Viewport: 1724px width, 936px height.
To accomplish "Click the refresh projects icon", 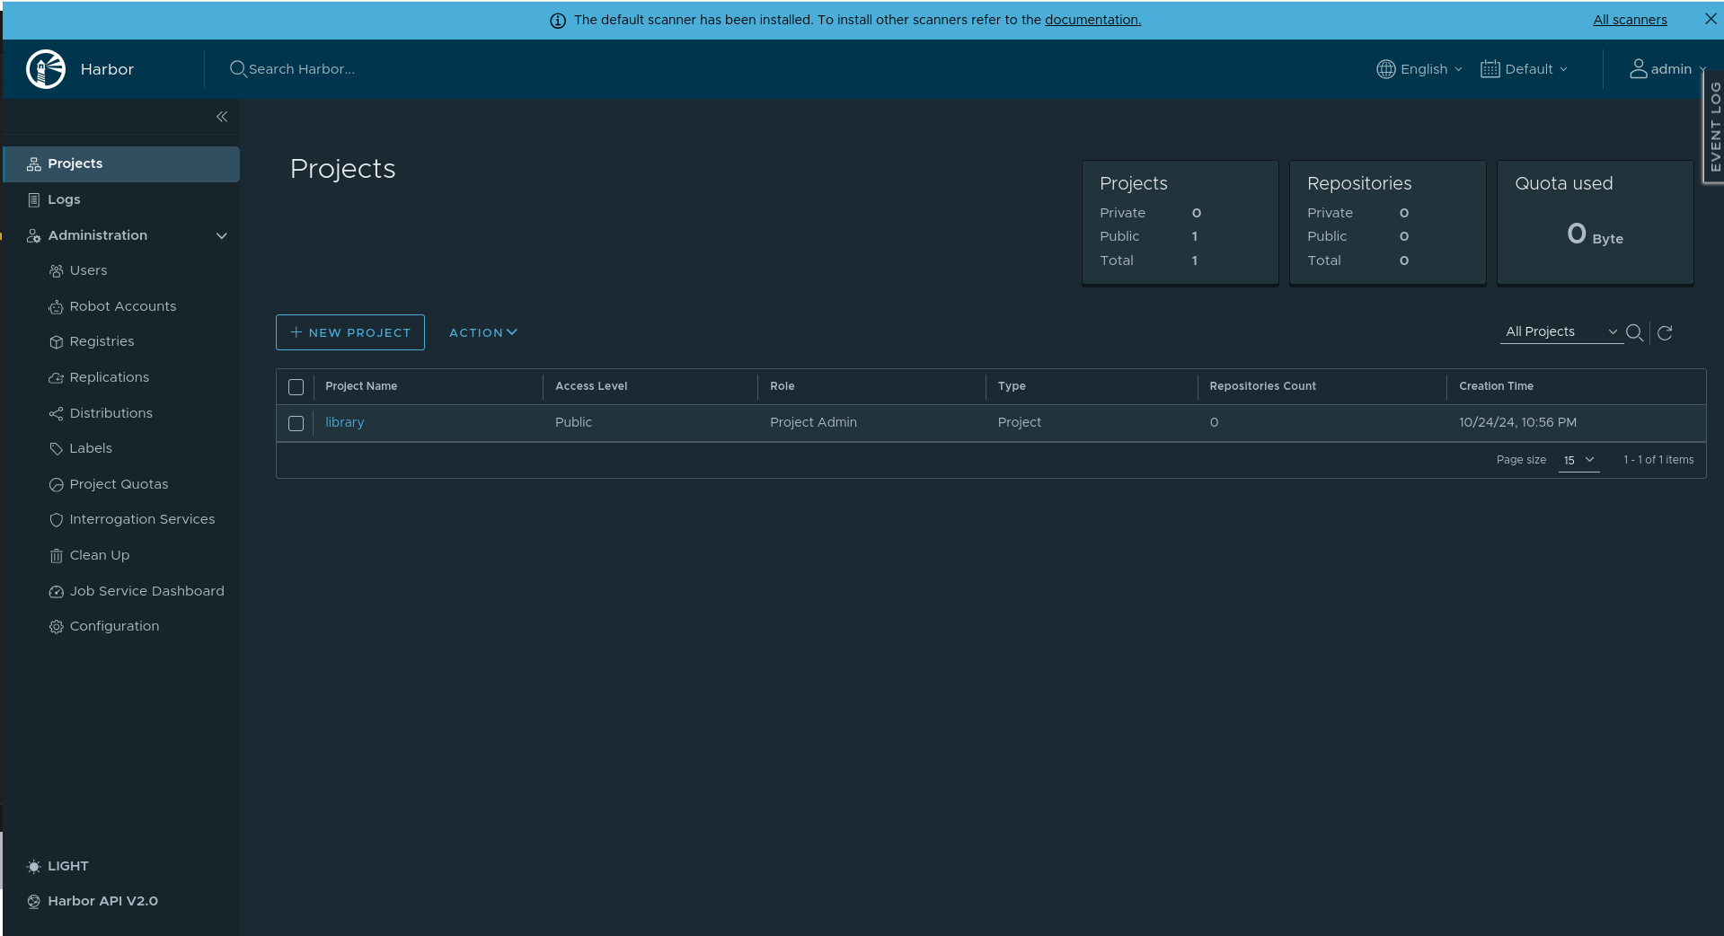I will (x=1665, y=333).
